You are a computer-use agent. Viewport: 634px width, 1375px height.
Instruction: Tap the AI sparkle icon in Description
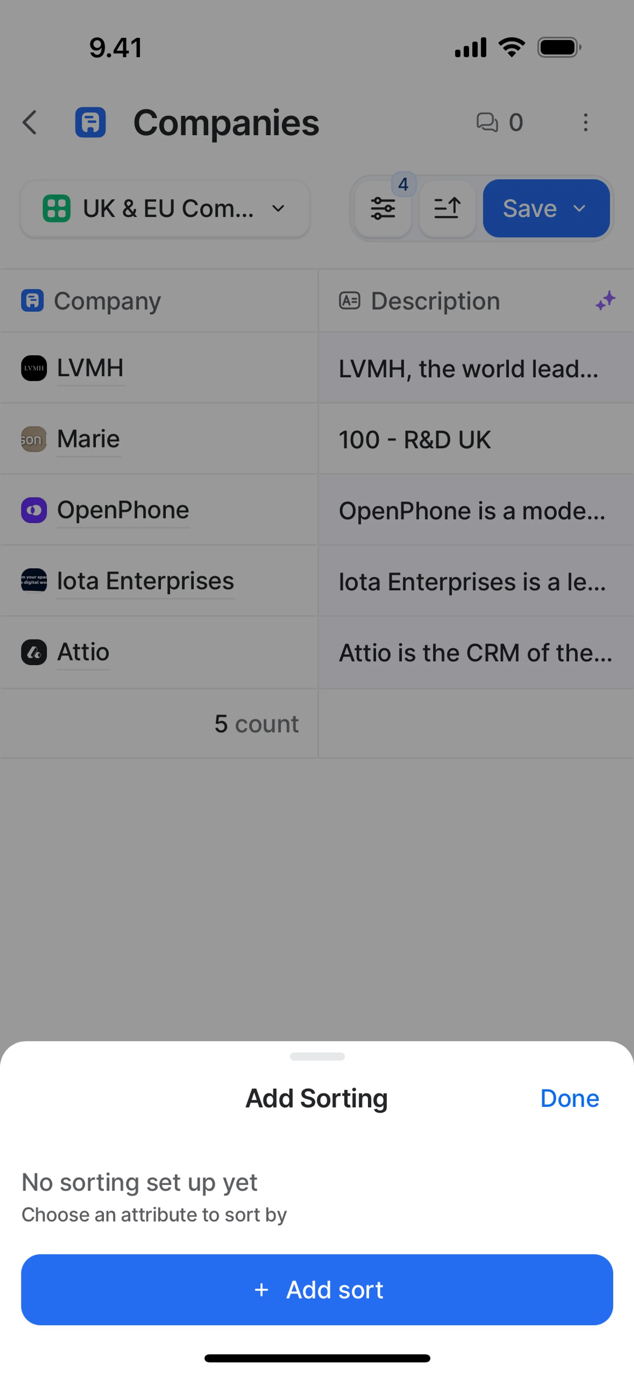tap(605, 301)
